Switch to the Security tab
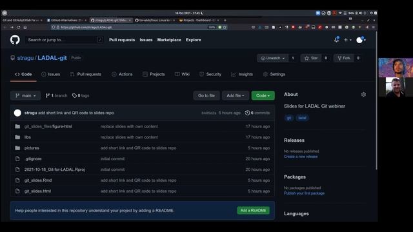The height and width of the screenshot is (232, 413). [x=210, y=75]
